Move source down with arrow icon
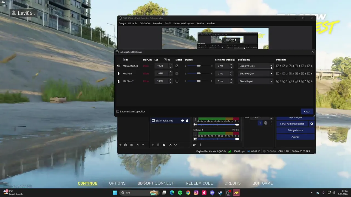The width and height of the screenshot is (351, 197). coord(175,145)
